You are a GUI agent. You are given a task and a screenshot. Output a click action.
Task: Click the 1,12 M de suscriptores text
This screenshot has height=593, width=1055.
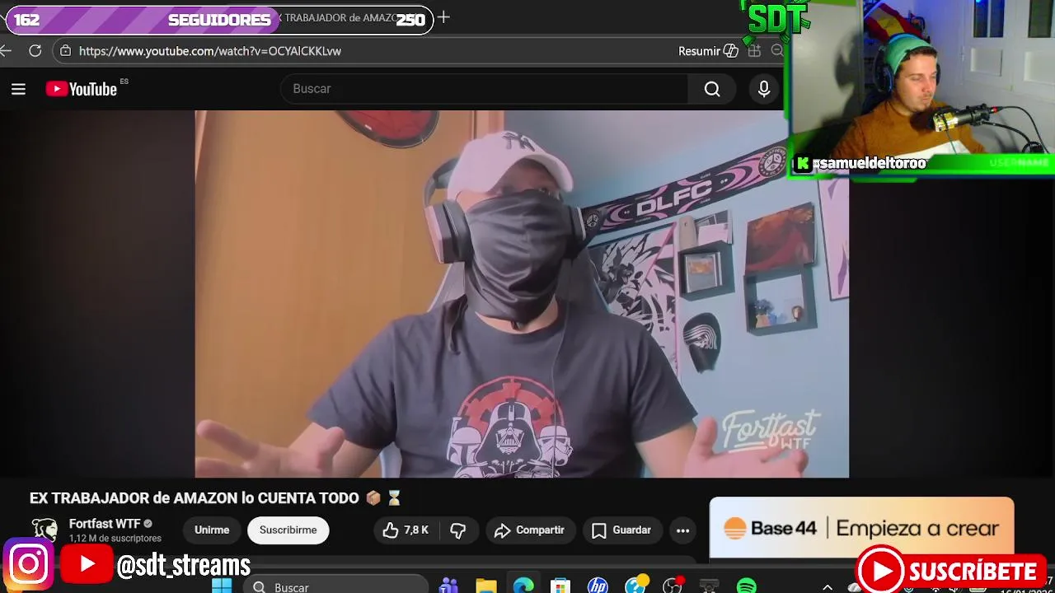tap(115, 539)
